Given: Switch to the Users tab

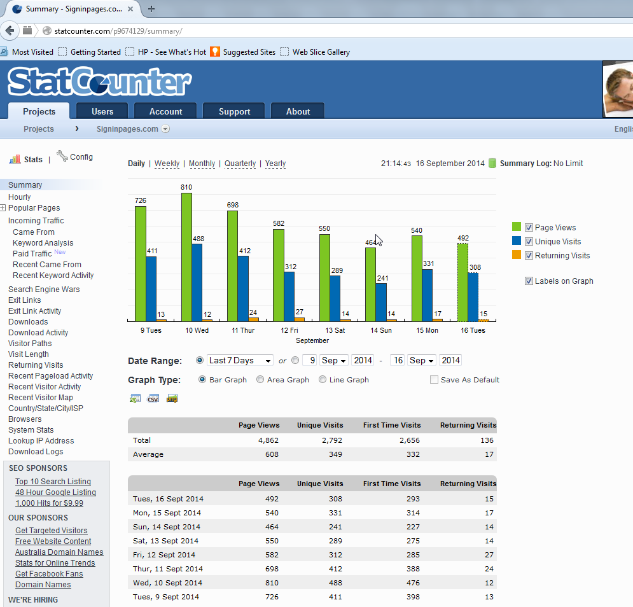Looking at the screenshot, I should (102, 111).
